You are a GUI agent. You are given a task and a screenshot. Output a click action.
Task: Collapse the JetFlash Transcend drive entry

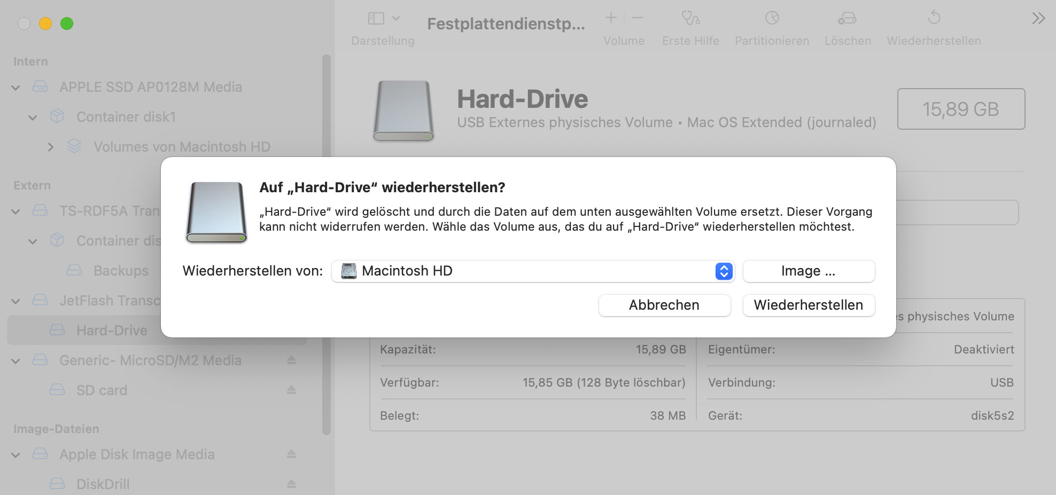16,301
